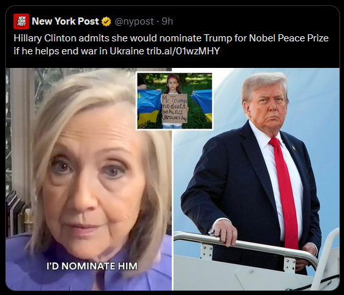Open the trib.al/01wzMHY link
This screenshot has width=344, height=295.
183,51
